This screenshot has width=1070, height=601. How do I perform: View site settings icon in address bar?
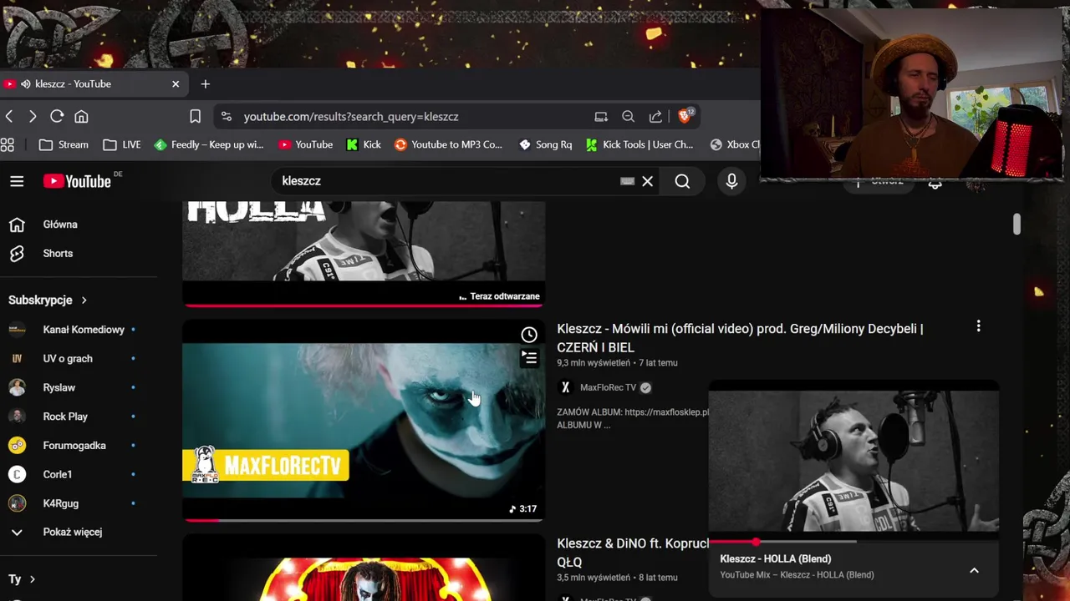click(x=227, y=116)
